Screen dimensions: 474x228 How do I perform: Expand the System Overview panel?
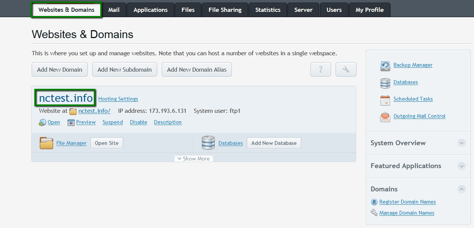click(461, 143)
